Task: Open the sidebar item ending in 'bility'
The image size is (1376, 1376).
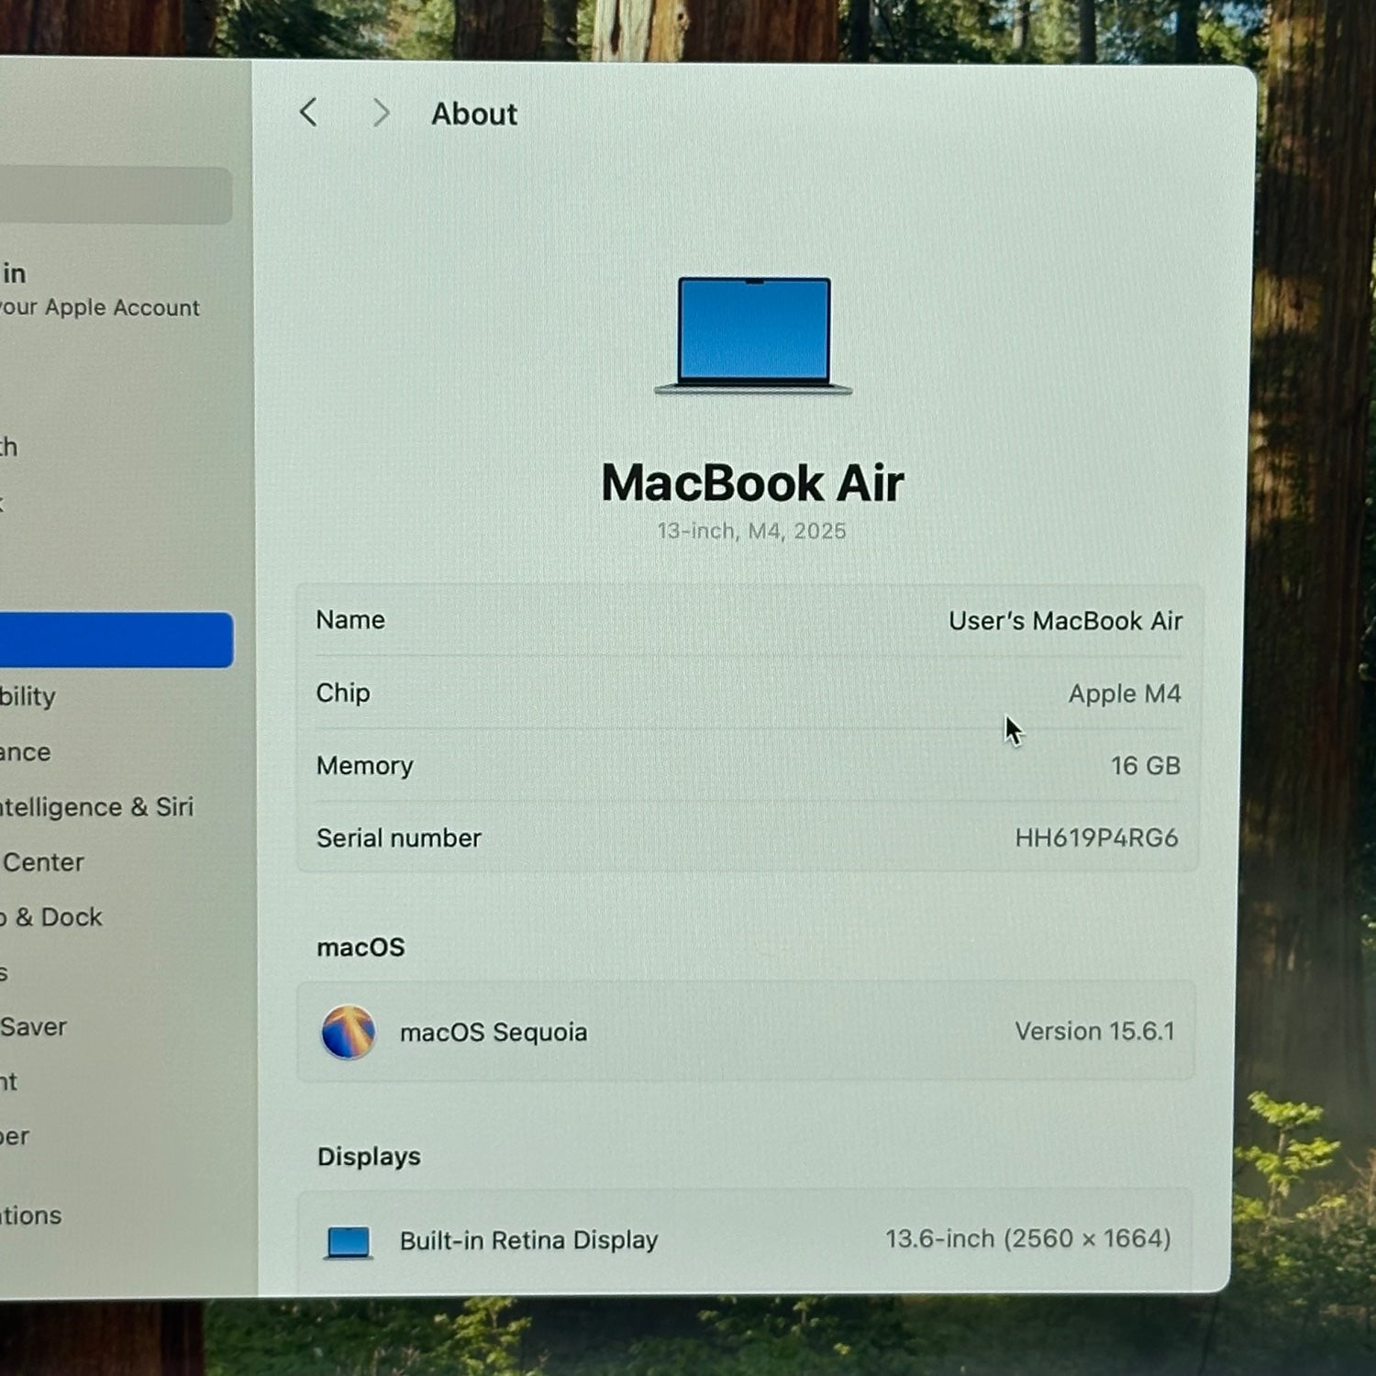Action: (28, 696)
